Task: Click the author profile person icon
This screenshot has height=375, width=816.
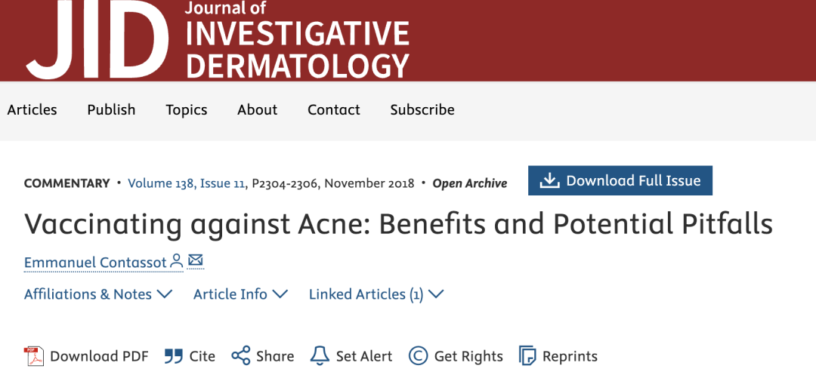Action: (x=177, y=261)
